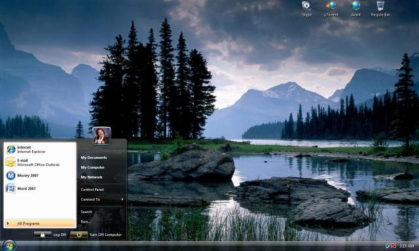The image size is (419, 251).
Task: Click the taskbar clock showing 3:19 AM
Action: click(407, 246)
